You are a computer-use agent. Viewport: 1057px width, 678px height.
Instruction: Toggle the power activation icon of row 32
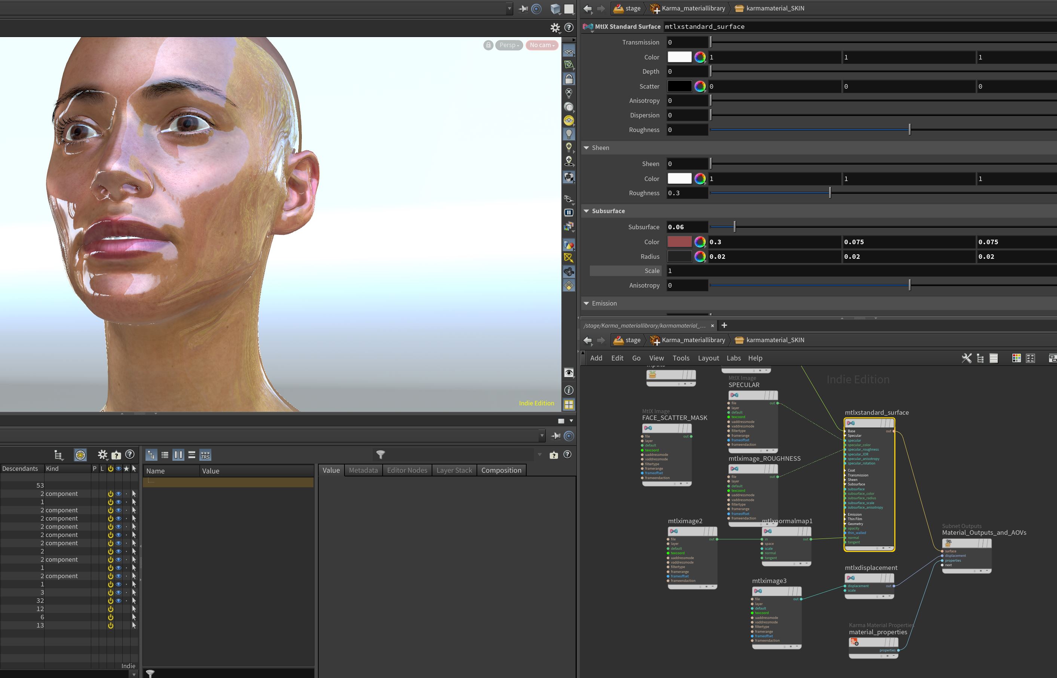coord(110,601)
